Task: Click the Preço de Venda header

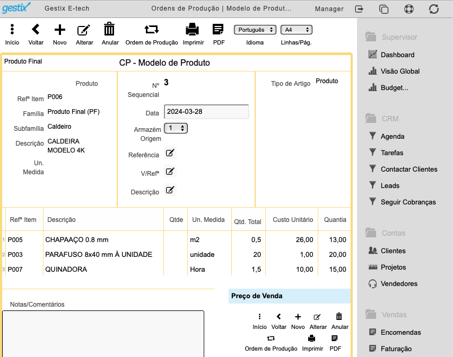Action: [x=289, y=296]
